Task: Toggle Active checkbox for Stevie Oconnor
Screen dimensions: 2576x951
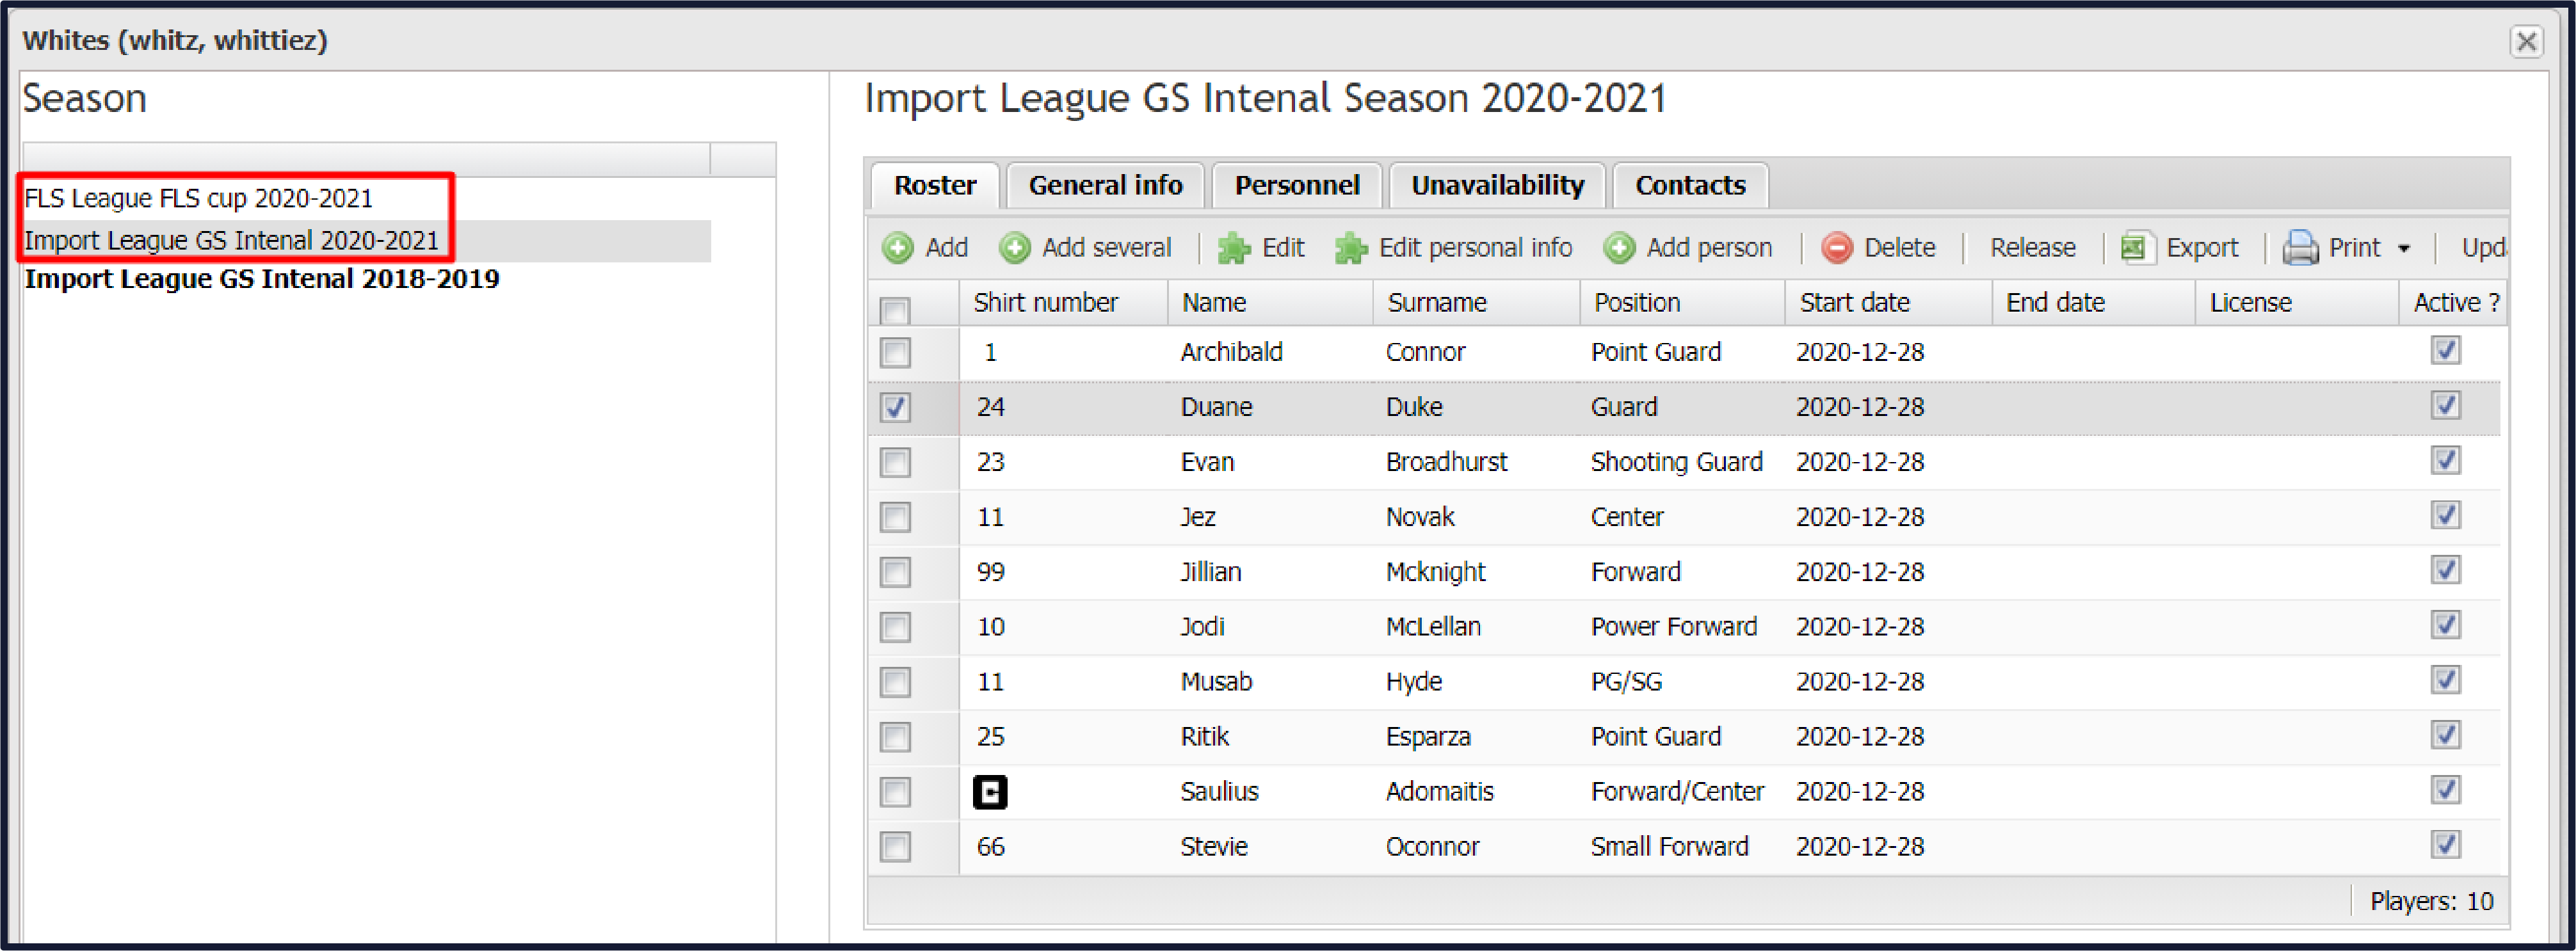Action: click(2445, 845)
